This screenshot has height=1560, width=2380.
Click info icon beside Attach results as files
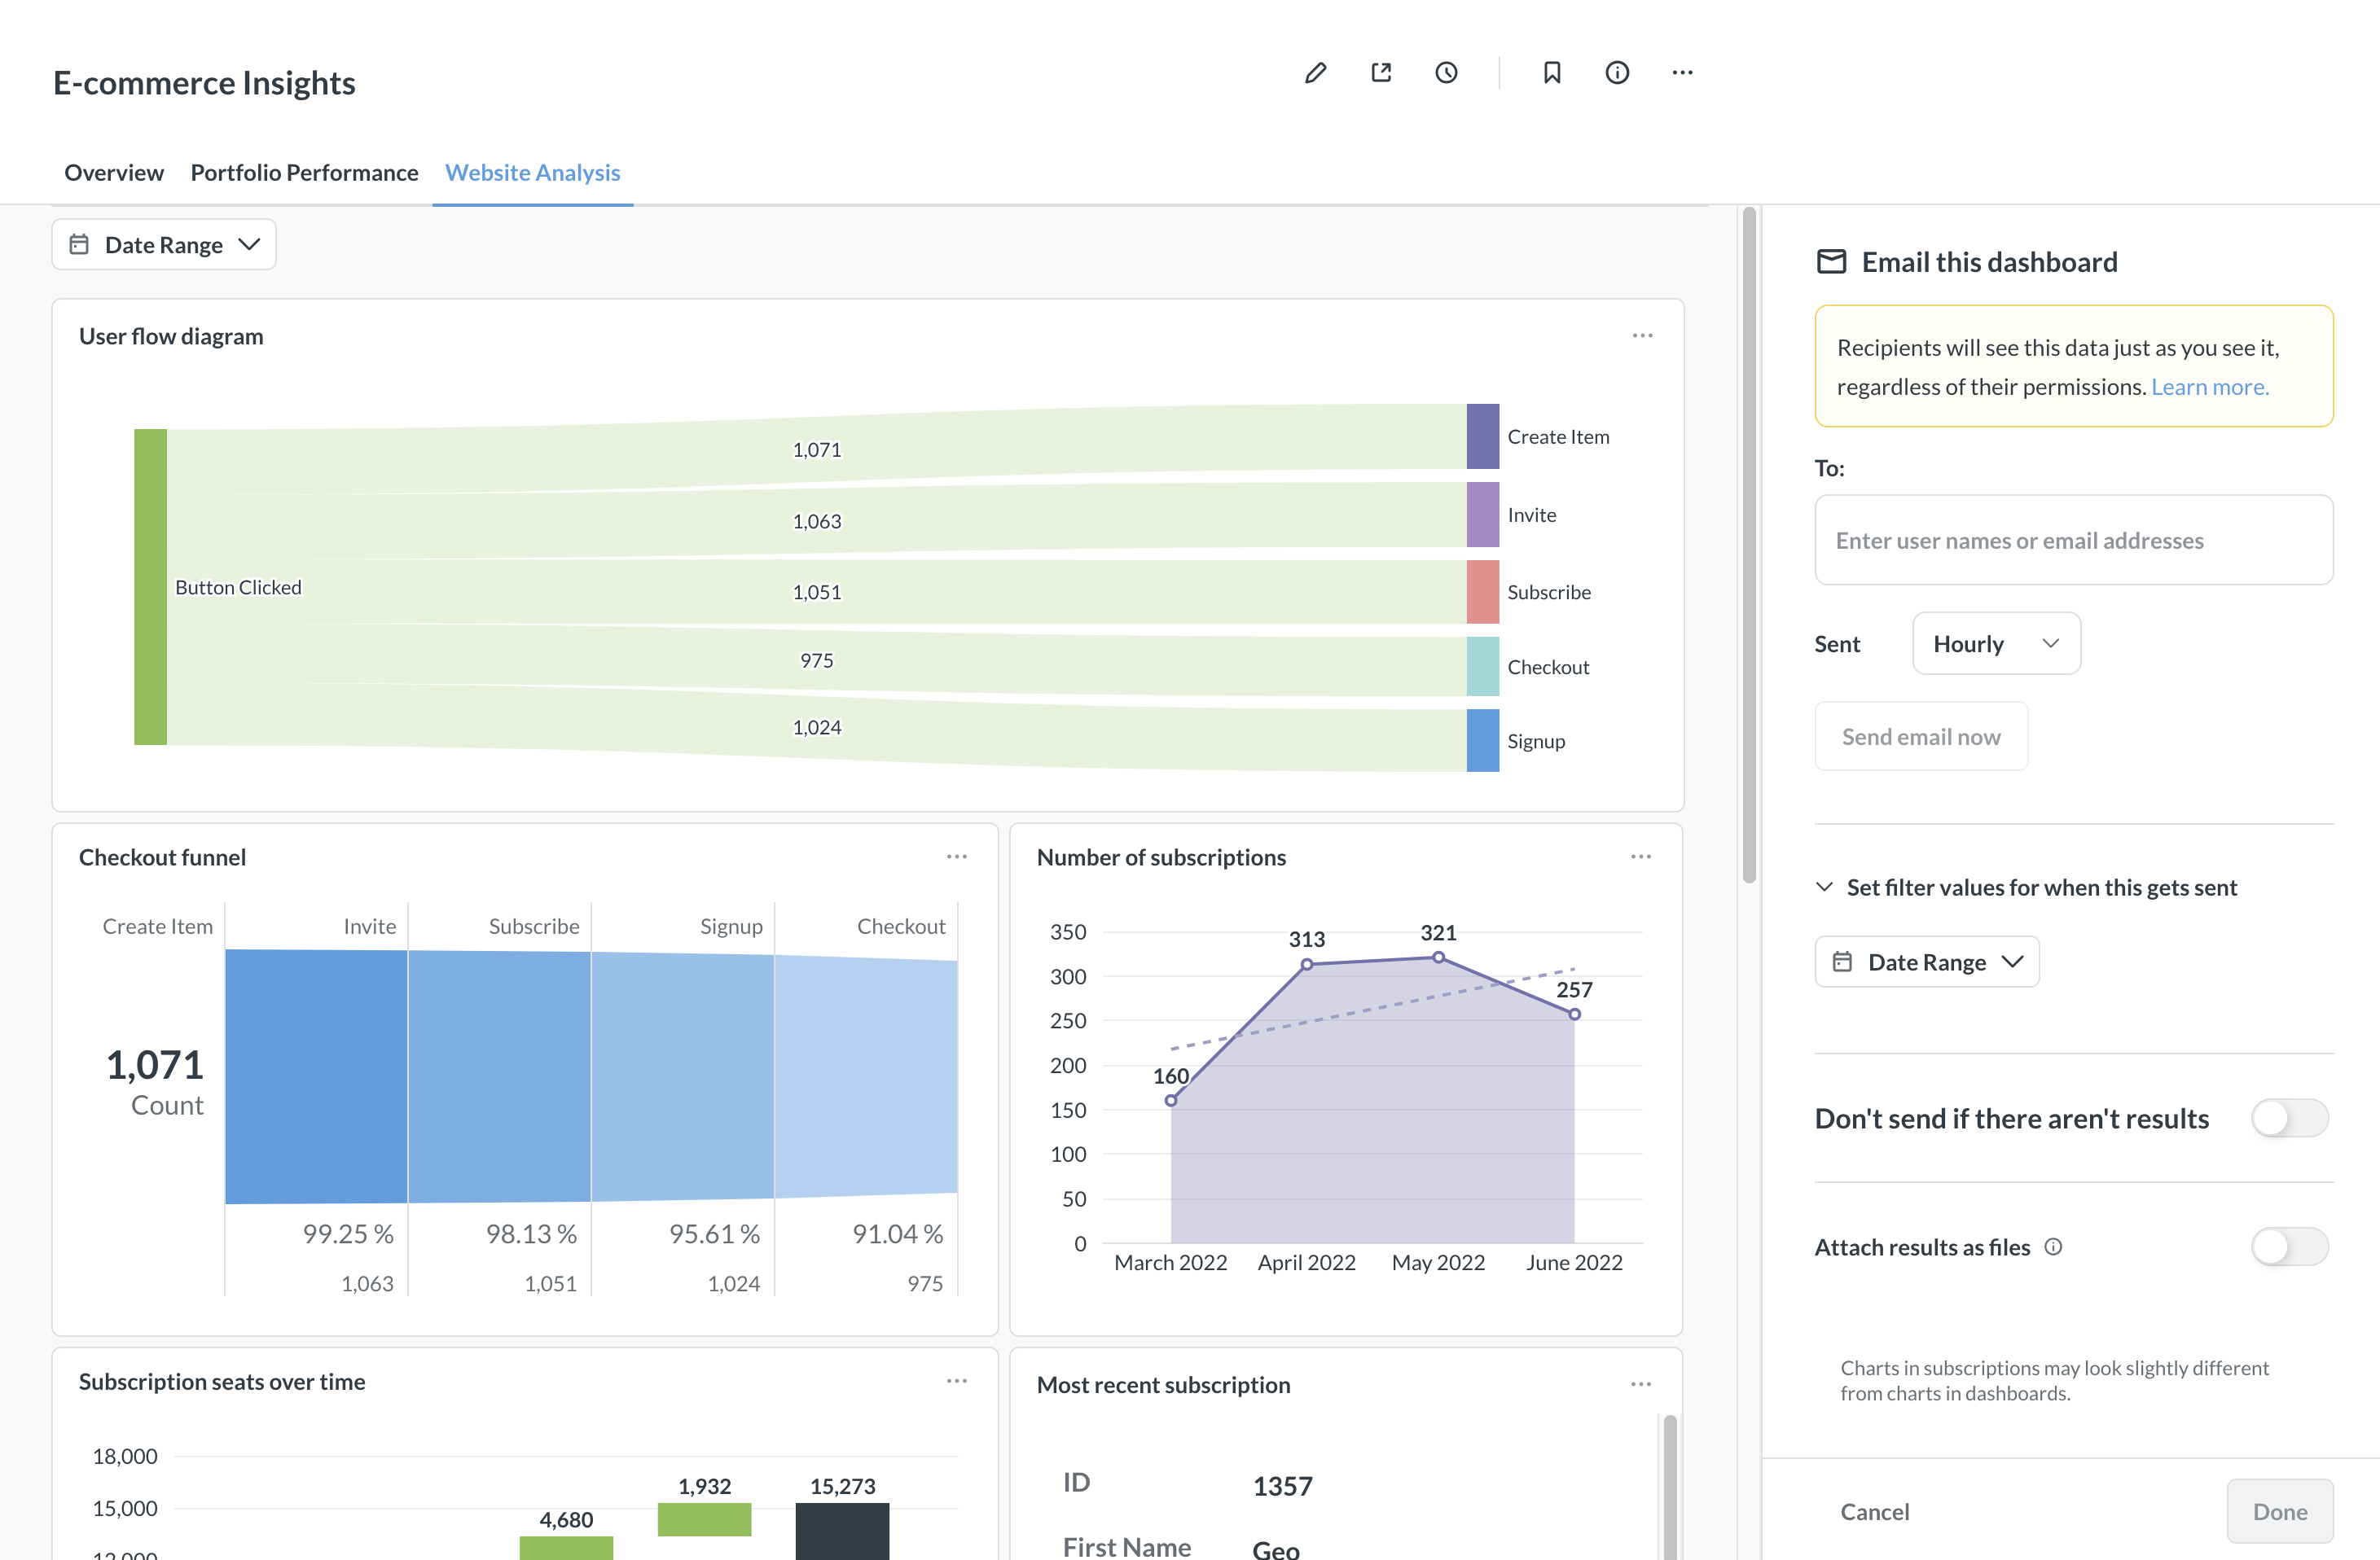(2053, 1247)
